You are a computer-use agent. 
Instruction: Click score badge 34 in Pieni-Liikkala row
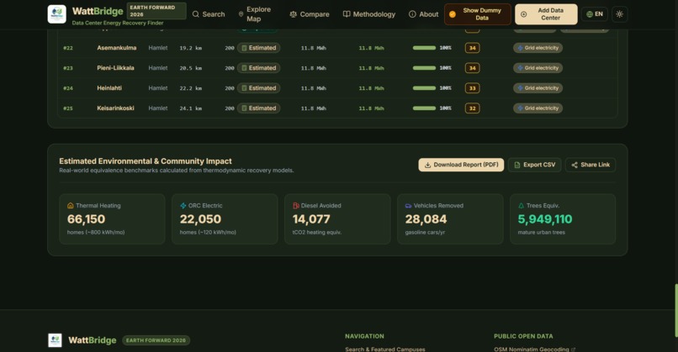(472, 68)
